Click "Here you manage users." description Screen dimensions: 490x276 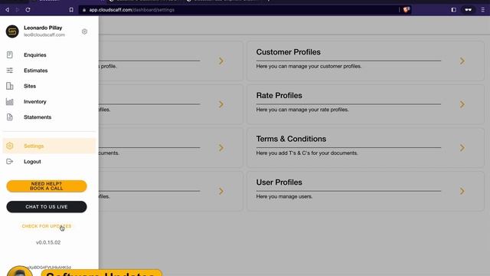click(284, 196)
